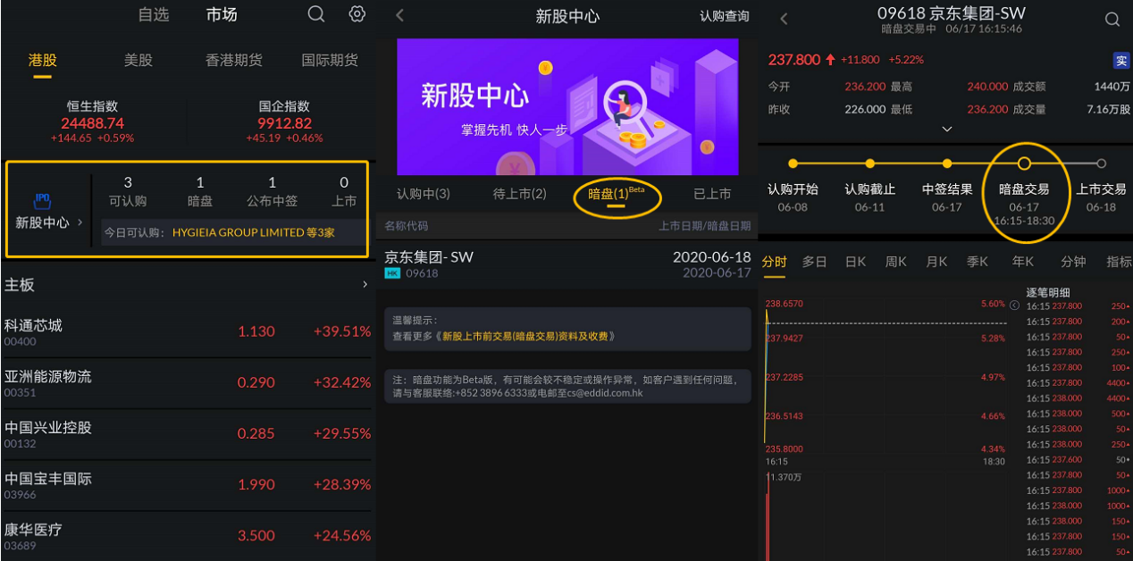Viewport: 1133px width, 561px height.
Task: Switch chart to 多日
Action: (814, 262)
